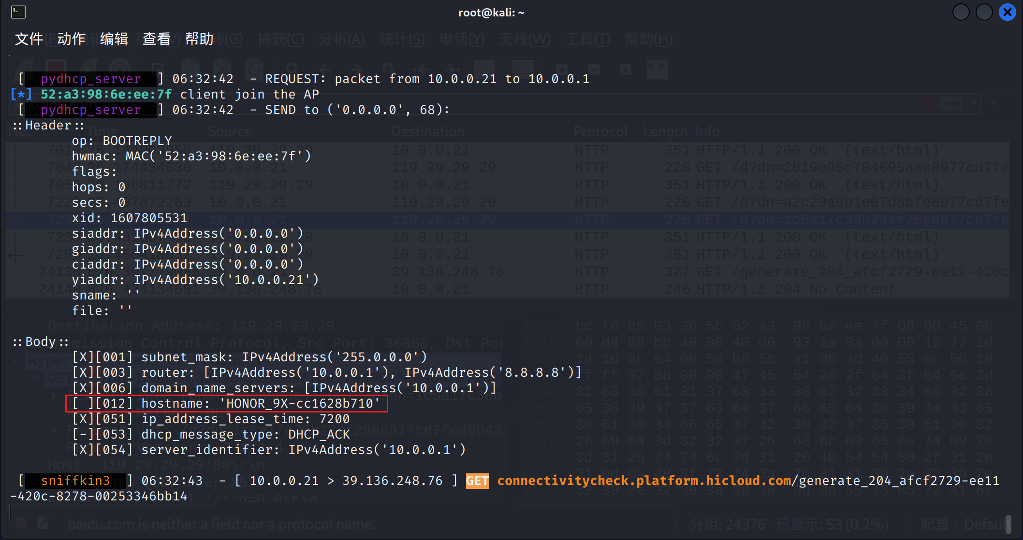Viewport: 1023px width, 540px height.
Task: Click the terminal cursor prompt line
Action: pyautogui.click(x=11, y=512)
